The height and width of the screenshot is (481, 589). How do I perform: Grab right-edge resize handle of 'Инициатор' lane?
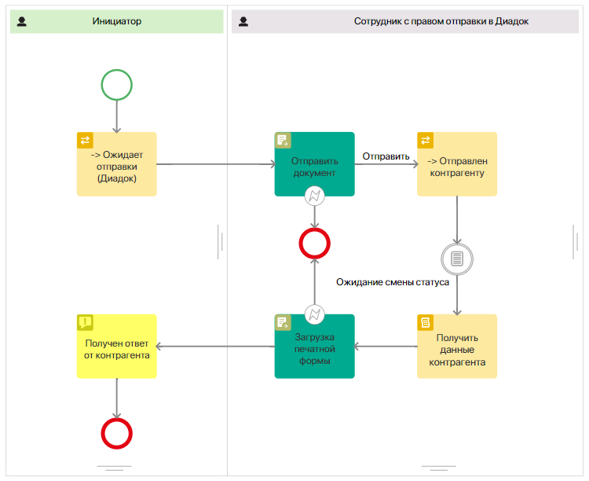(220, 242)
